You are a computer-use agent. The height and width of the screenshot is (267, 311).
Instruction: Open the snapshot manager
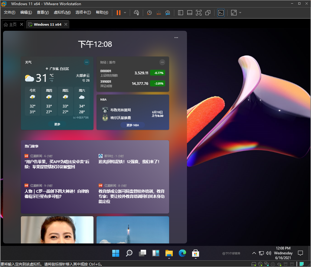click(168, 13)
